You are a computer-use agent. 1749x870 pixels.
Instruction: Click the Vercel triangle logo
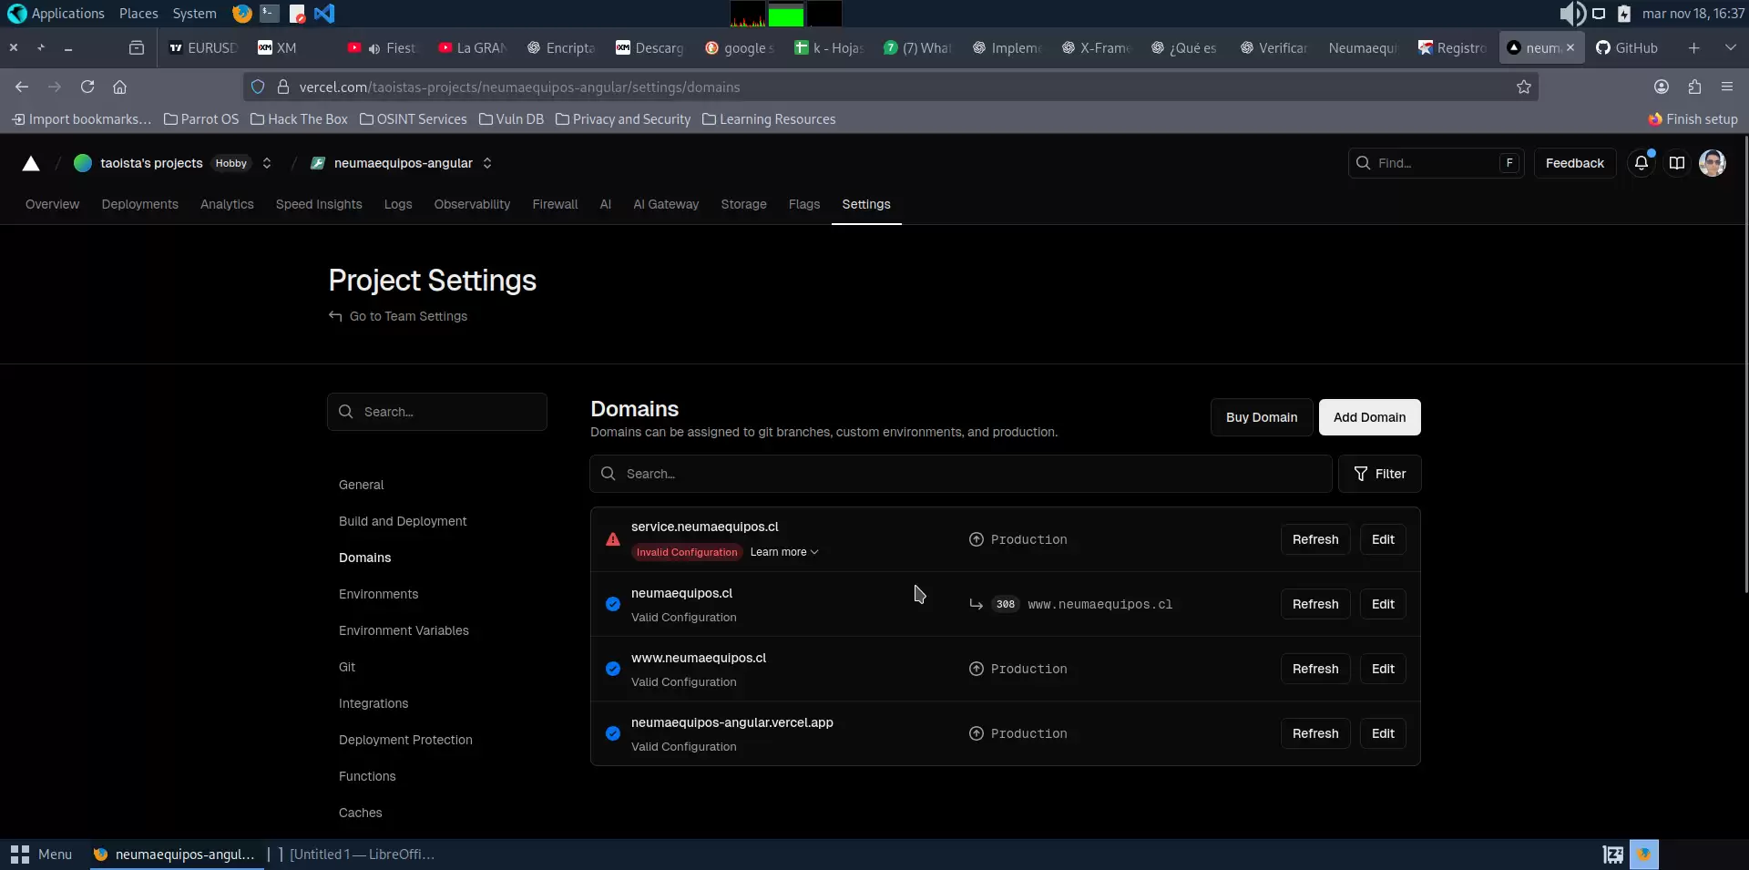tap(31, 163)
